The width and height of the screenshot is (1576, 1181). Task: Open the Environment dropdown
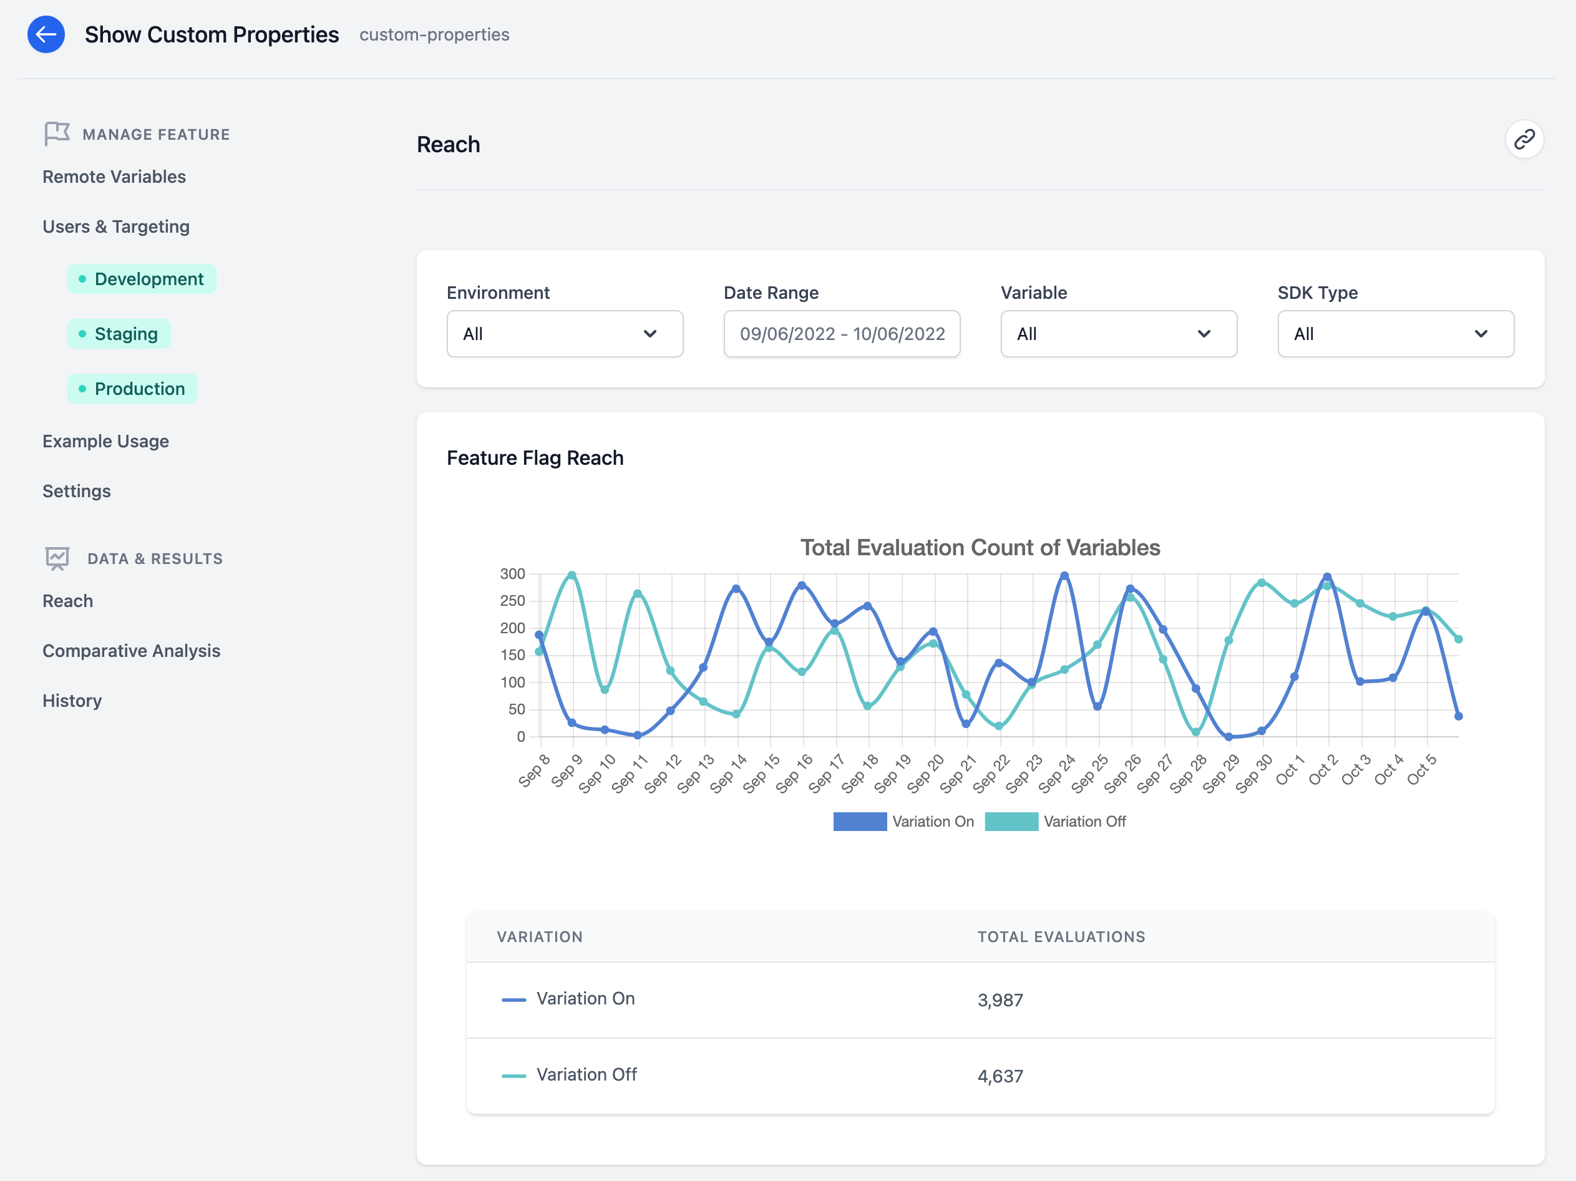[x=564, y=333]
